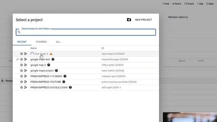This screenshot has width=217, height=122.
Task: Switch to the STARRED tab
Action: click(x=41, y=42)
